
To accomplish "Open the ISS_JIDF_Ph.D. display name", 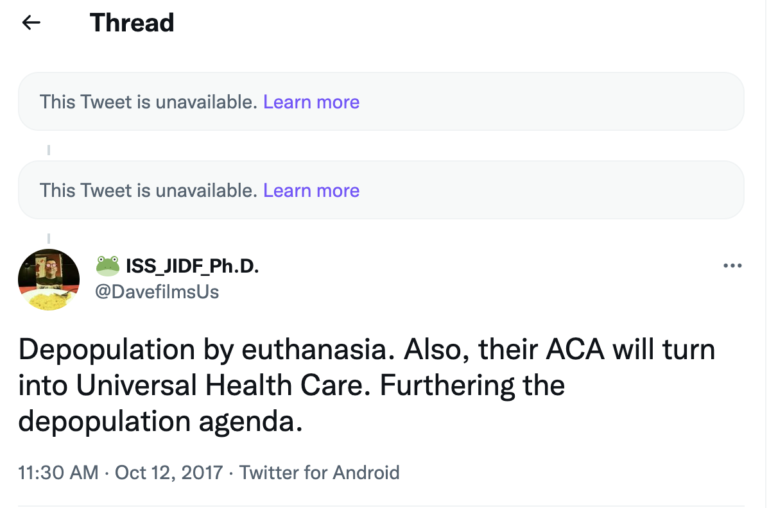I will (193, 266).
